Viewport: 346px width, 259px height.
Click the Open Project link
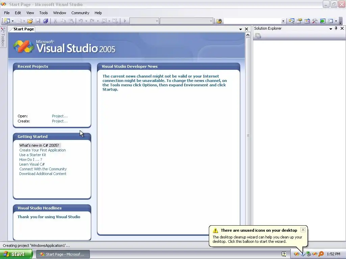click(x=60, y=116)
